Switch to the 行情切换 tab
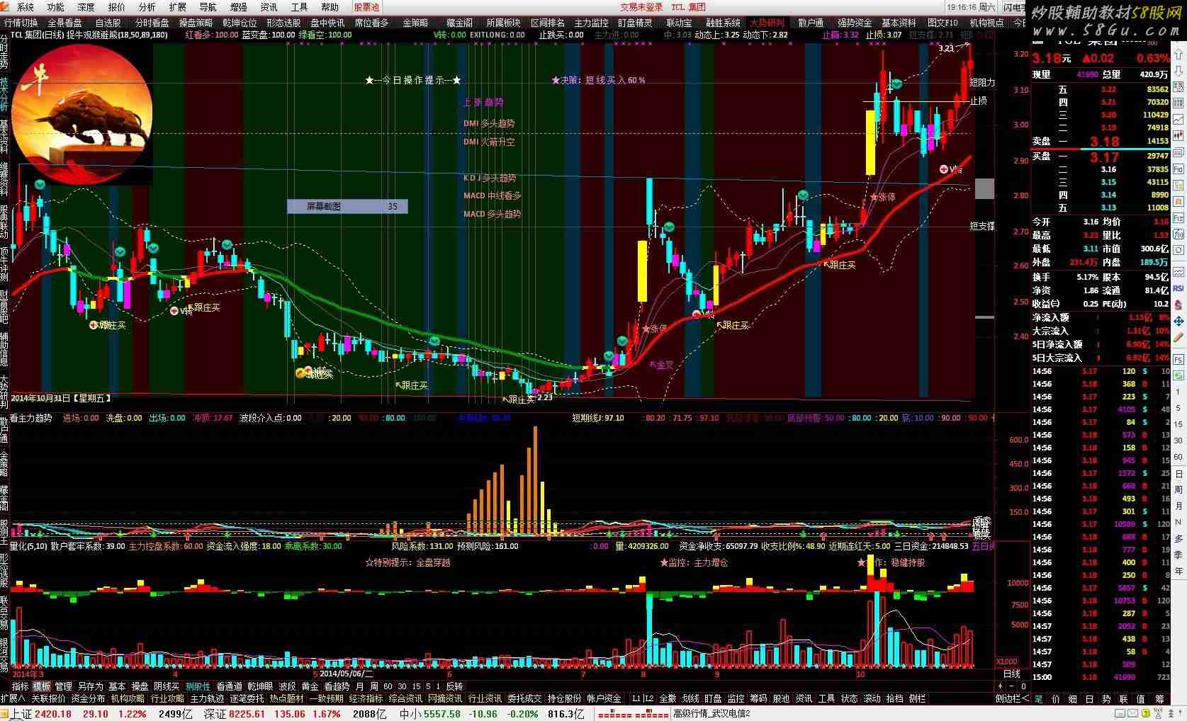Viewport: 1187px width, 721px height. tap(21, 23)
